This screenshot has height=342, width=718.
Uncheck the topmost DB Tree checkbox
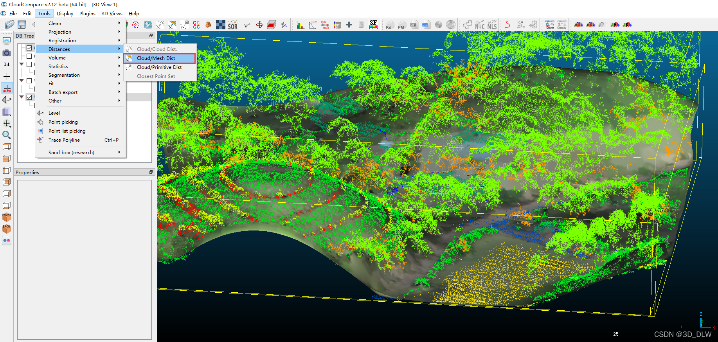click(29, 48)
